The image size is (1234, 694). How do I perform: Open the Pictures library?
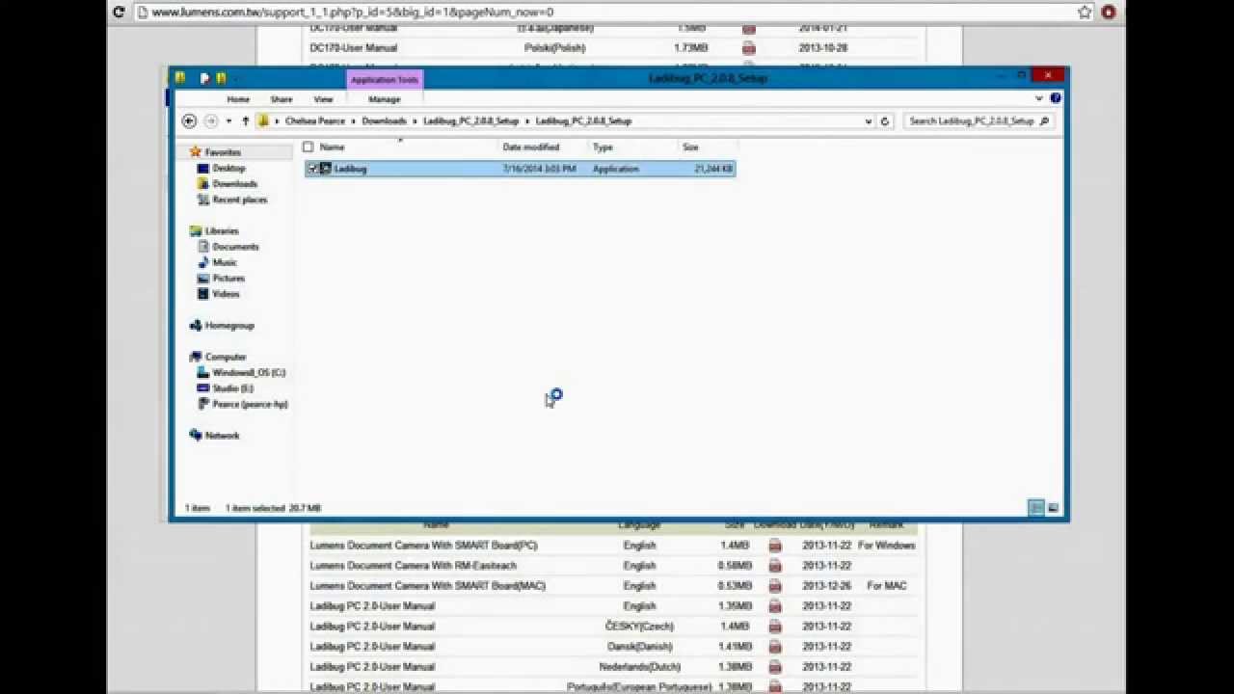point(228,278)
